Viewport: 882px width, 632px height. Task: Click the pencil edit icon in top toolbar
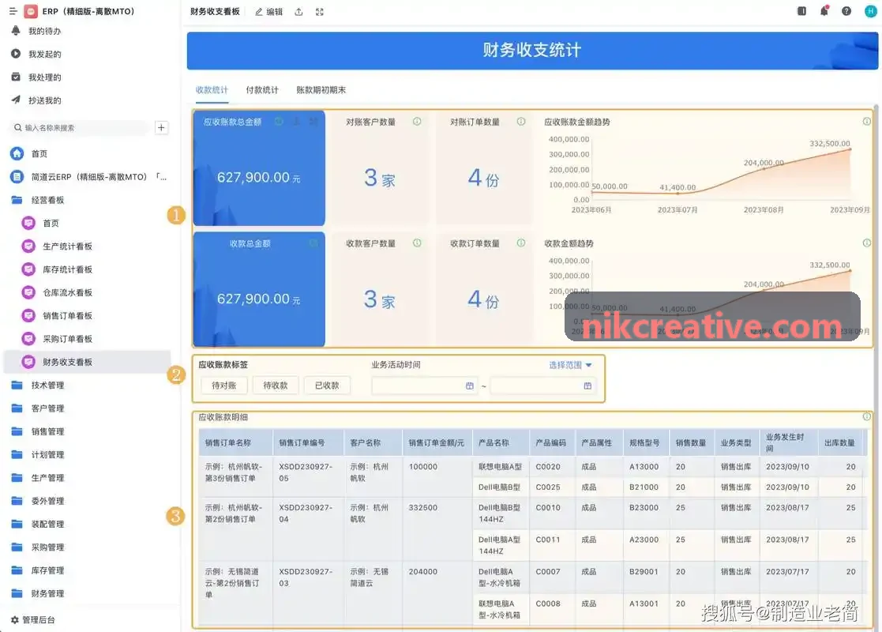coord(259,12)
